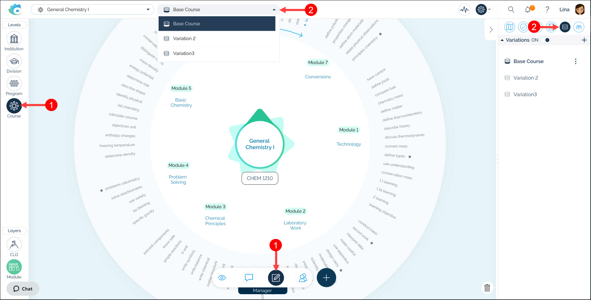Toggle the Variations ON switch
The height and width of the screenshot is (300, 591).
coord(546,40)
